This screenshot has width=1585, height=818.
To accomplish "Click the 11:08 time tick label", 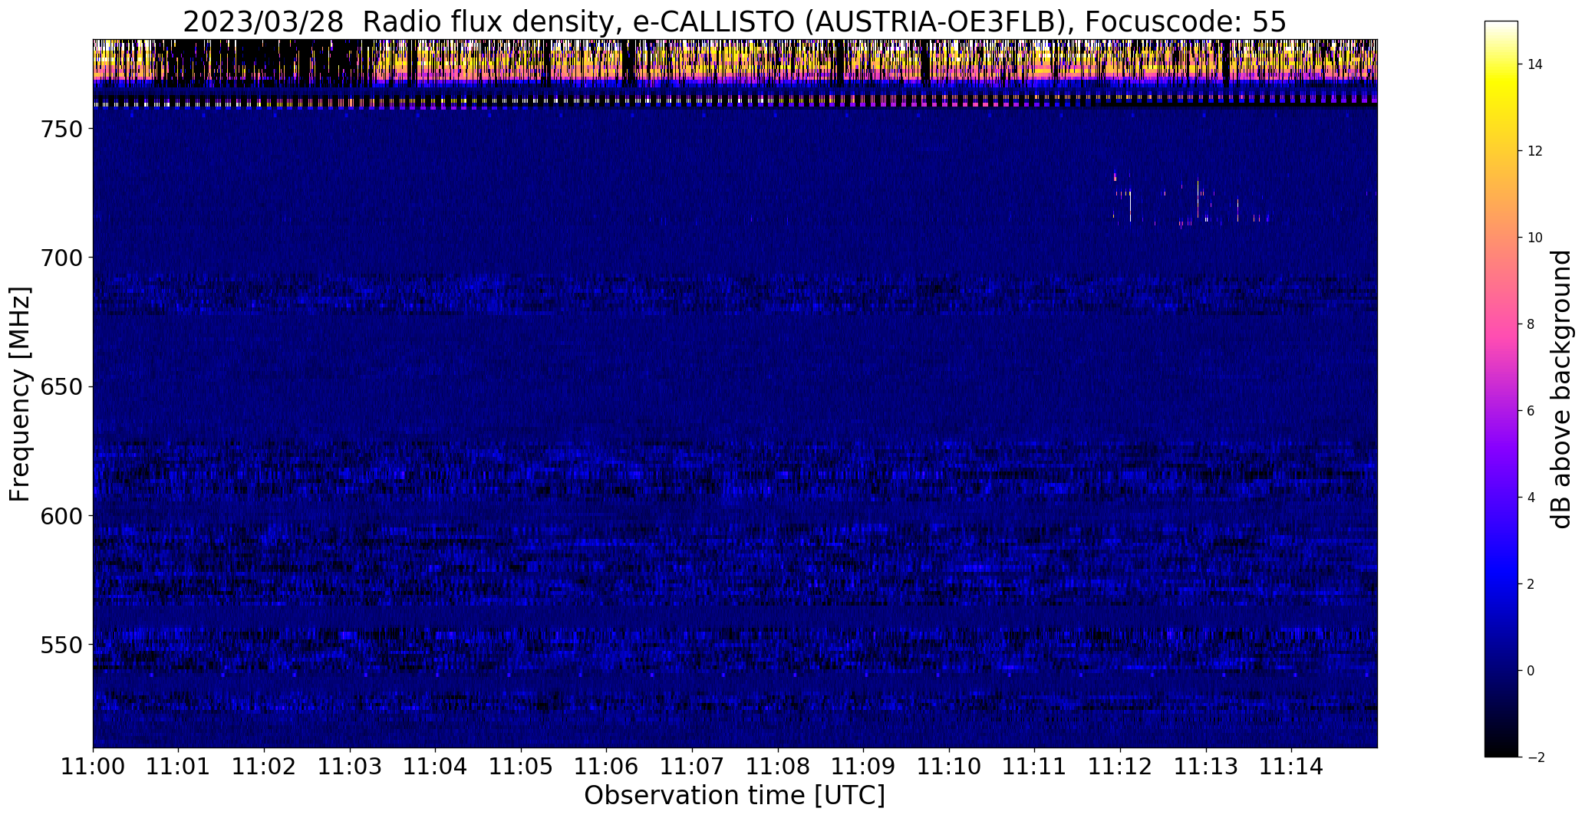I will pos(778,767).
